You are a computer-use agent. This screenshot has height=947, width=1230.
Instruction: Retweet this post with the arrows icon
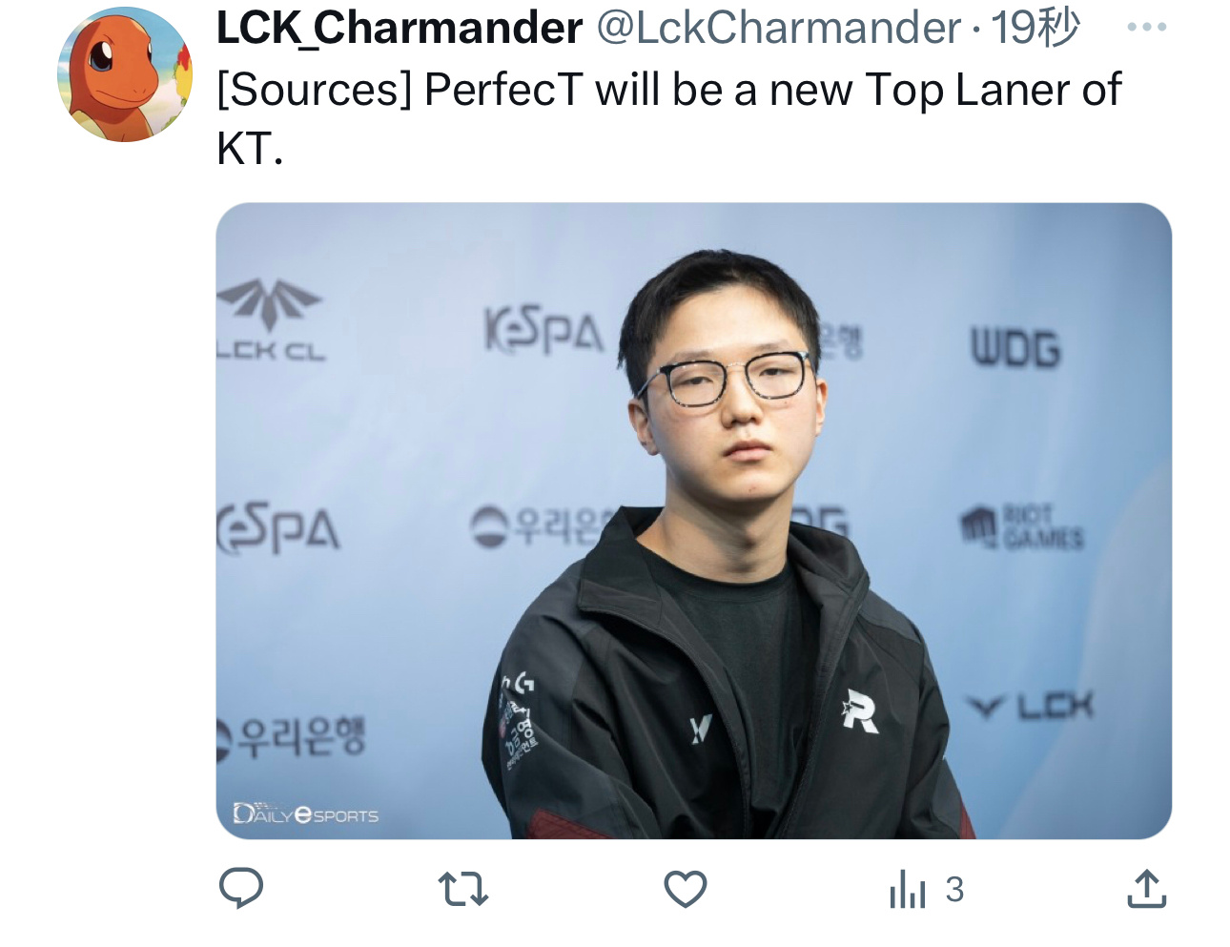point(463,889)
